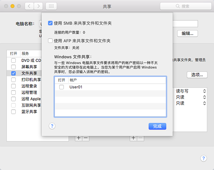Enable AFP file and folder sharing checkbox
This screenshot has height=170, width=214.
click(50, 41)
